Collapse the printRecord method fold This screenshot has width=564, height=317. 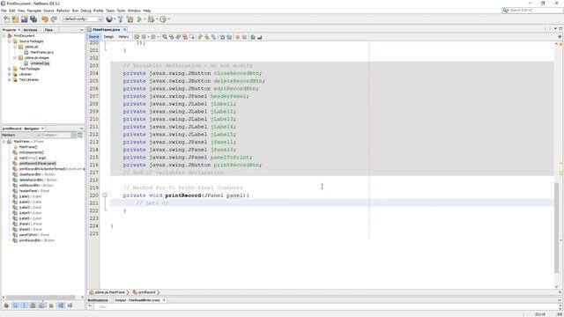[x=105, y=195]
